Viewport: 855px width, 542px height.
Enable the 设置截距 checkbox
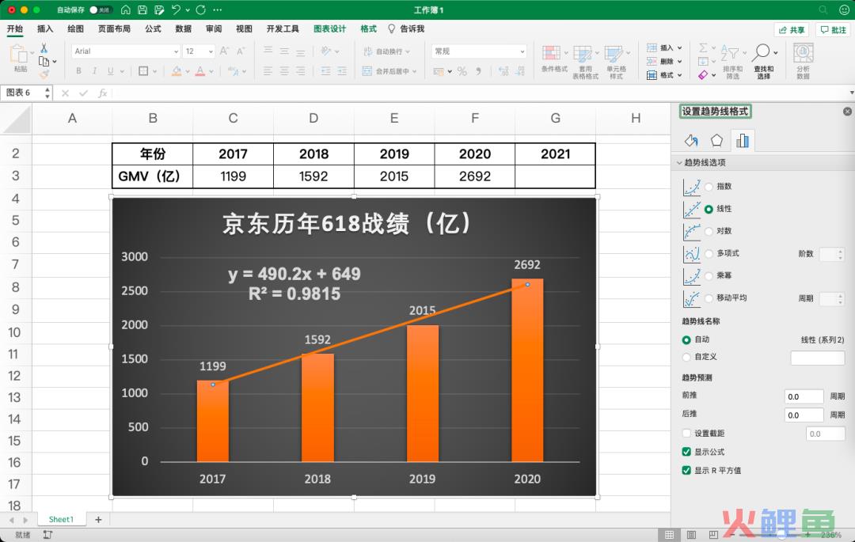click(686, 433)
